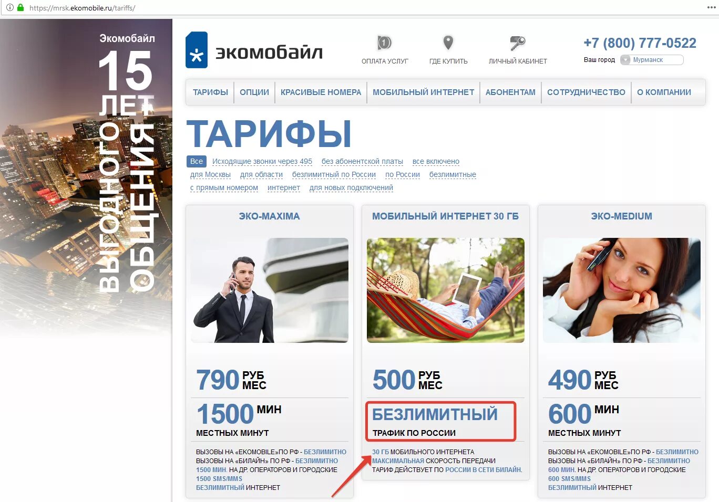Screen dimensions: 719x502
Task: Click the site info icon in address bar
Action: tap(10, 7)
